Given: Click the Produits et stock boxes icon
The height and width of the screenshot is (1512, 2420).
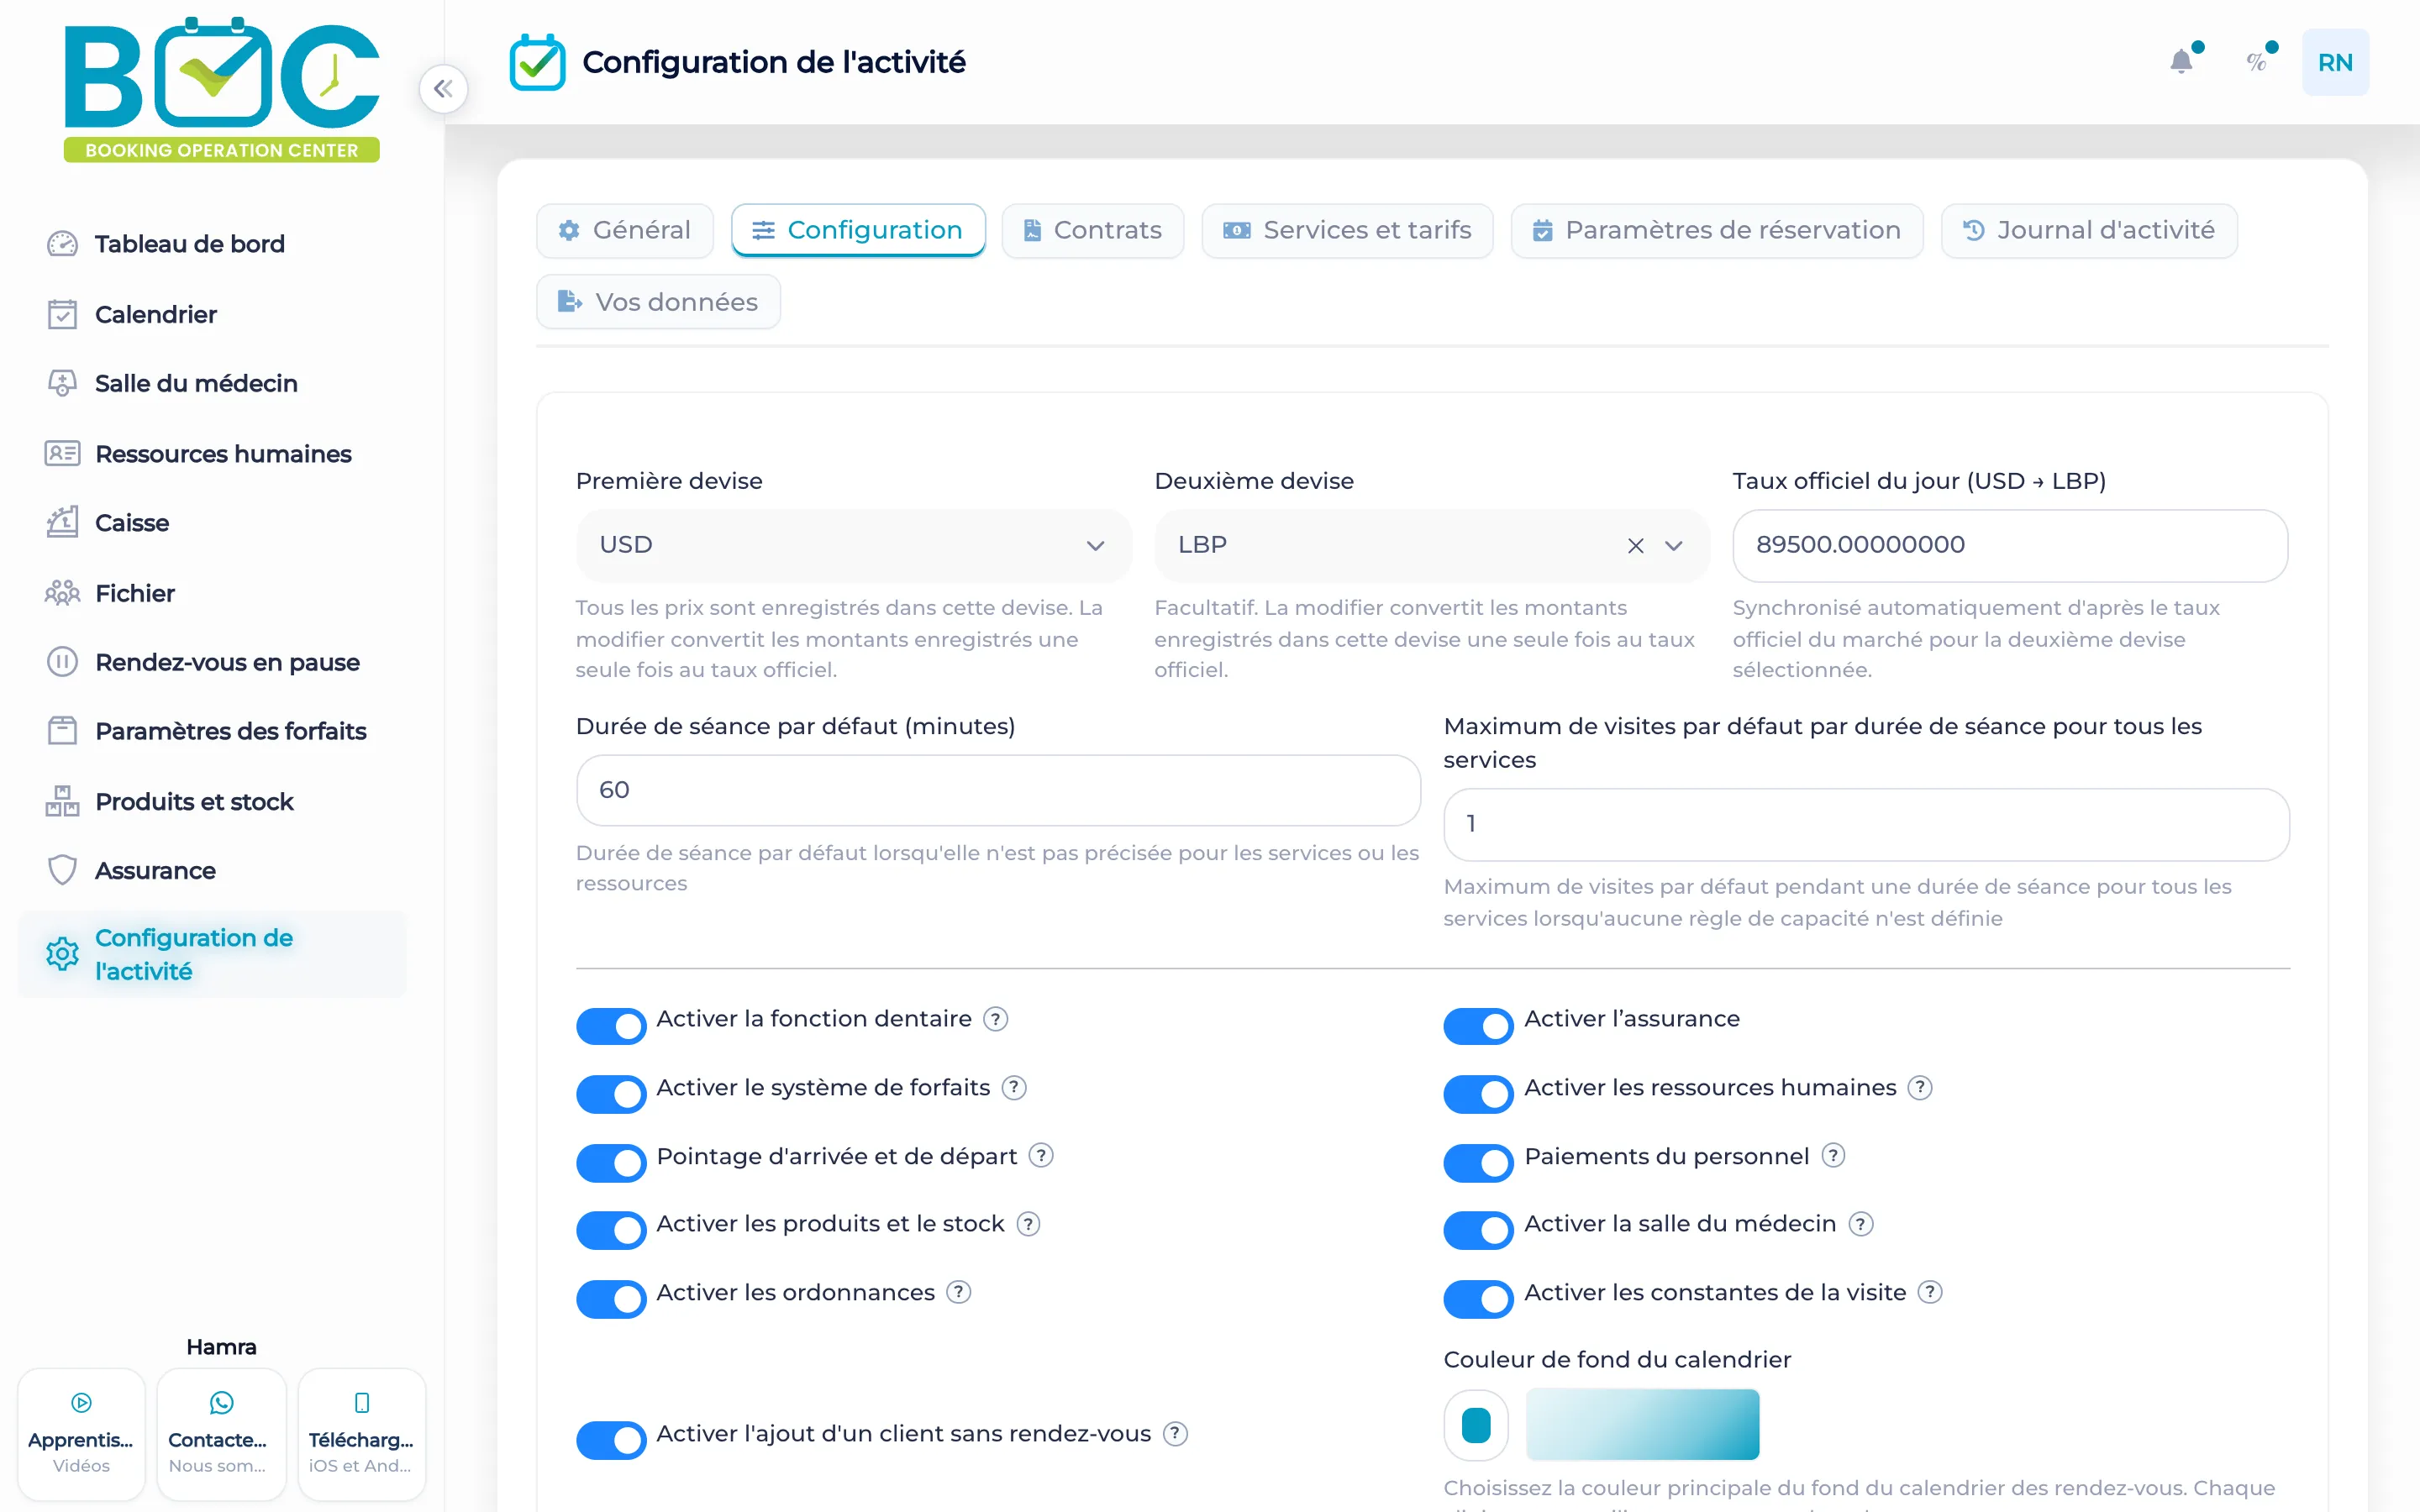Looking at the screenshot, I should coord(62,801).
